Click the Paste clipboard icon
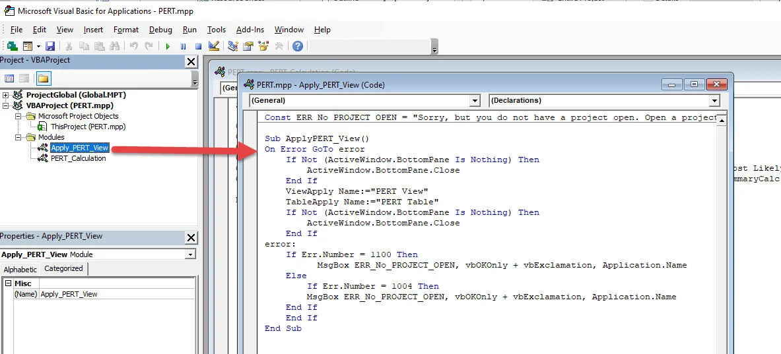Image resolution: width=781 pixels, height=354 pixels. tap(100, 46)
